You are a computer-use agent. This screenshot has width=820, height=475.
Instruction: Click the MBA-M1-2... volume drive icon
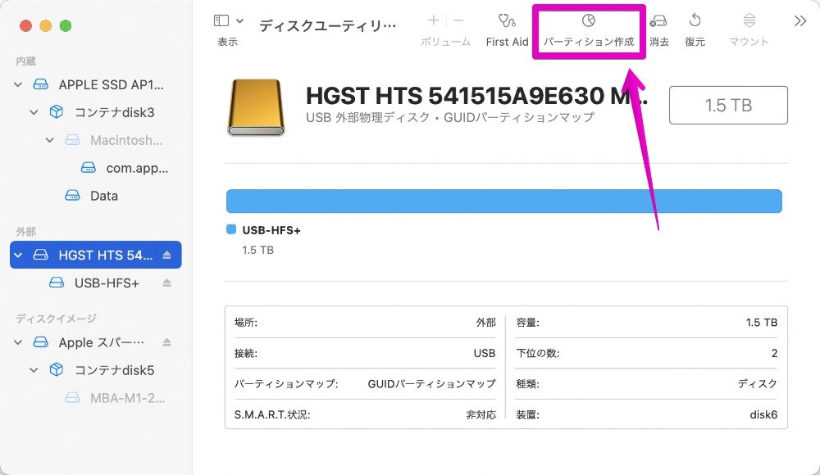(72, 398)
